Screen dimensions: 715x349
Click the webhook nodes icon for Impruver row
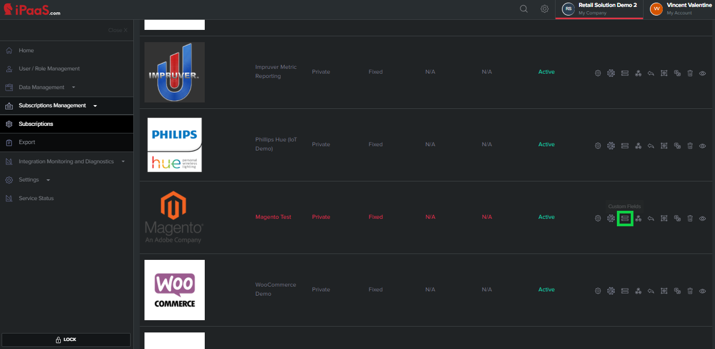pyautogui.click(x=638, y=73)
